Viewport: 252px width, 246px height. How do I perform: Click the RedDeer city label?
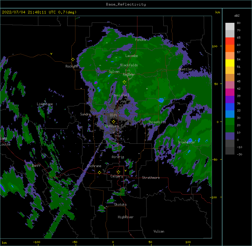click(x=129, y=75)
